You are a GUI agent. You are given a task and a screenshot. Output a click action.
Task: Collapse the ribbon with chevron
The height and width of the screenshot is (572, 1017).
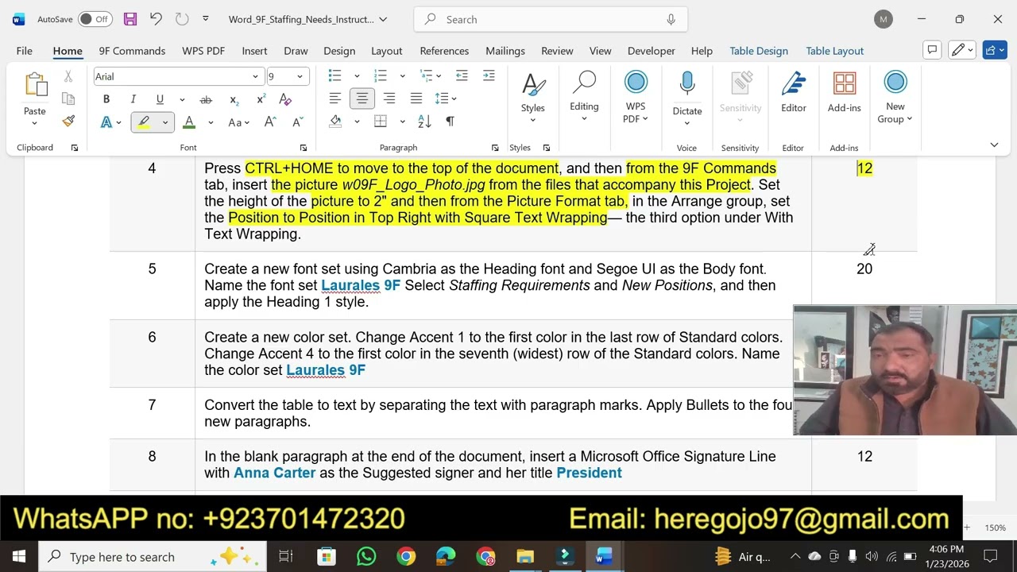[994, 145]
